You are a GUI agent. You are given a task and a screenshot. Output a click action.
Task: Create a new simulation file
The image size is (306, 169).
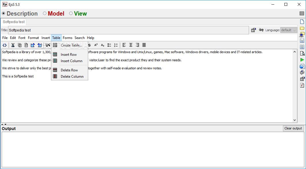coord(302,22)
